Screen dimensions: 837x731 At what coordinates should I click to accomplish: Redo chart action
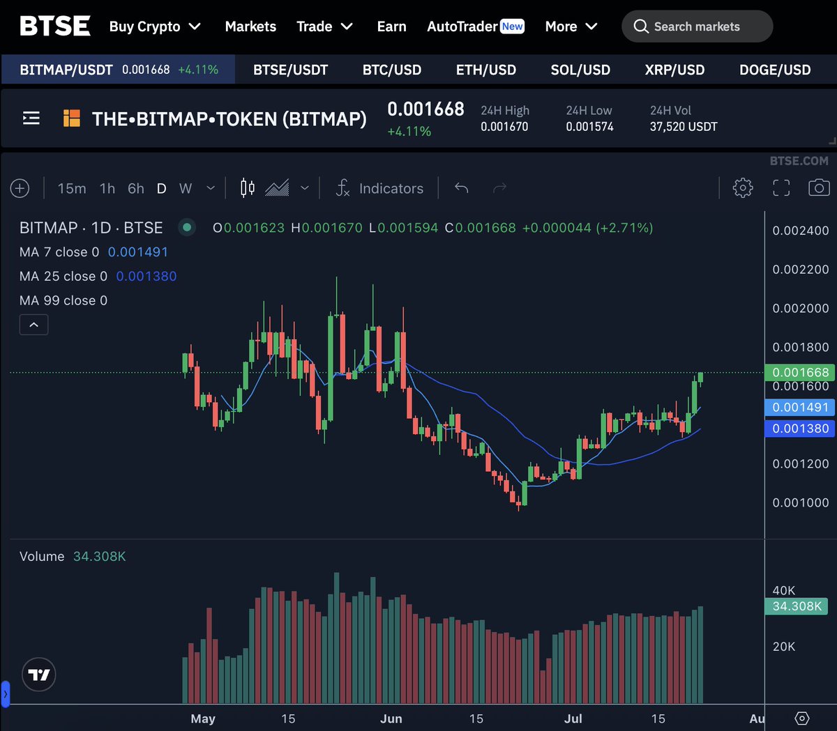point(499,188)
